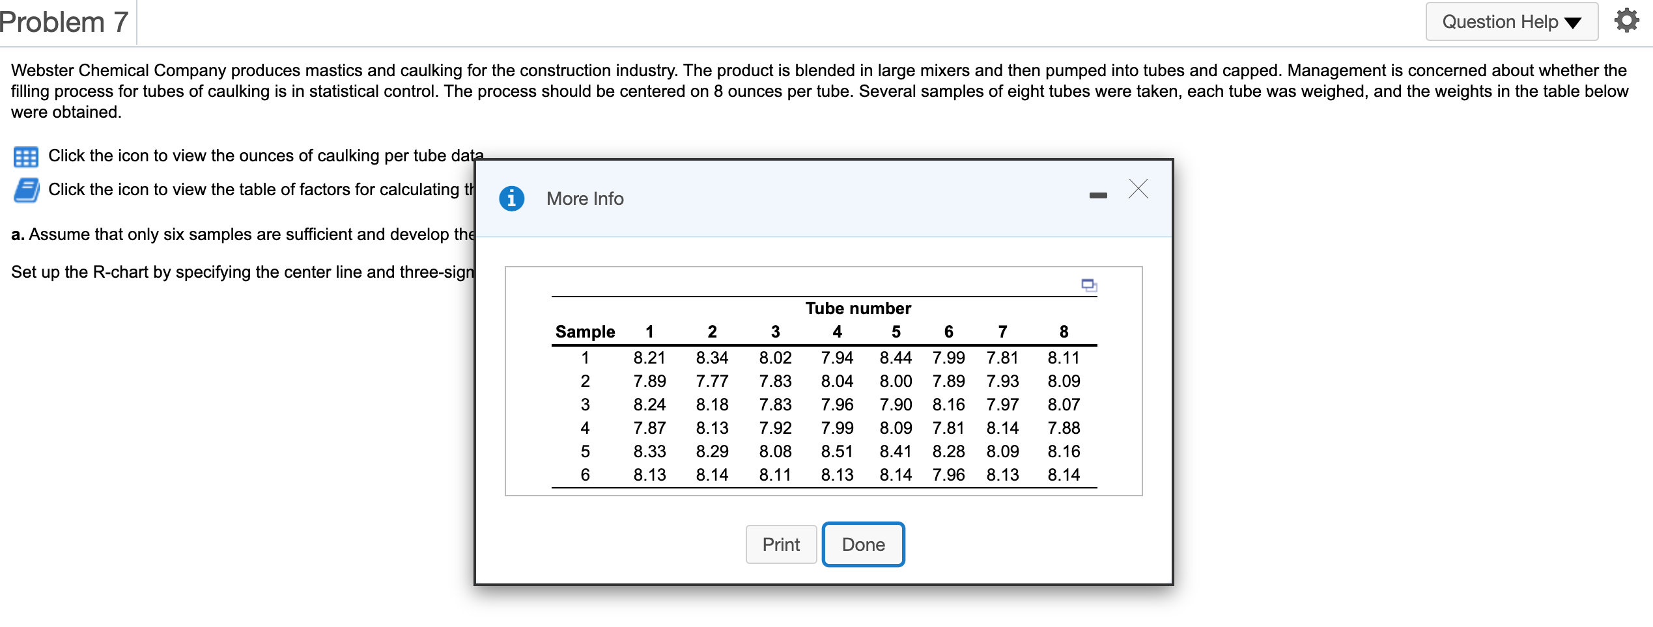Click the caulking data table grid icon

[x=26, y=157]
